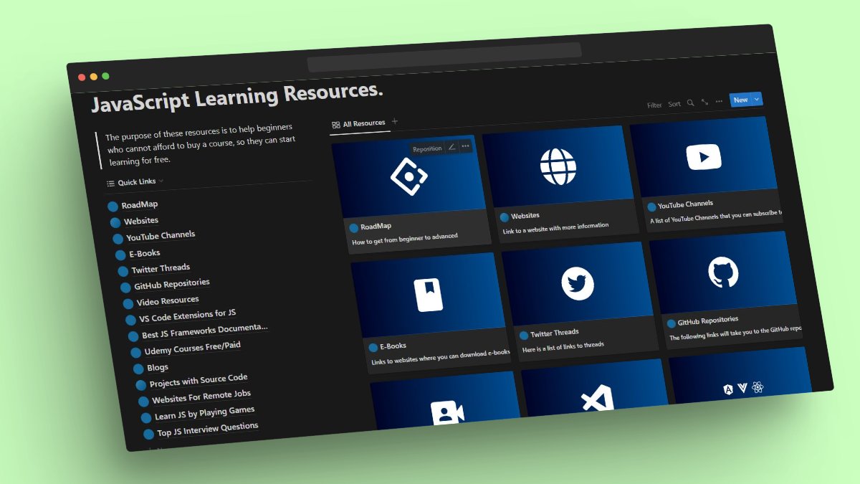This screenshot has width=860, height=484.
Task: Open the dropdown arrow next to New
Action: click(758, 99)
